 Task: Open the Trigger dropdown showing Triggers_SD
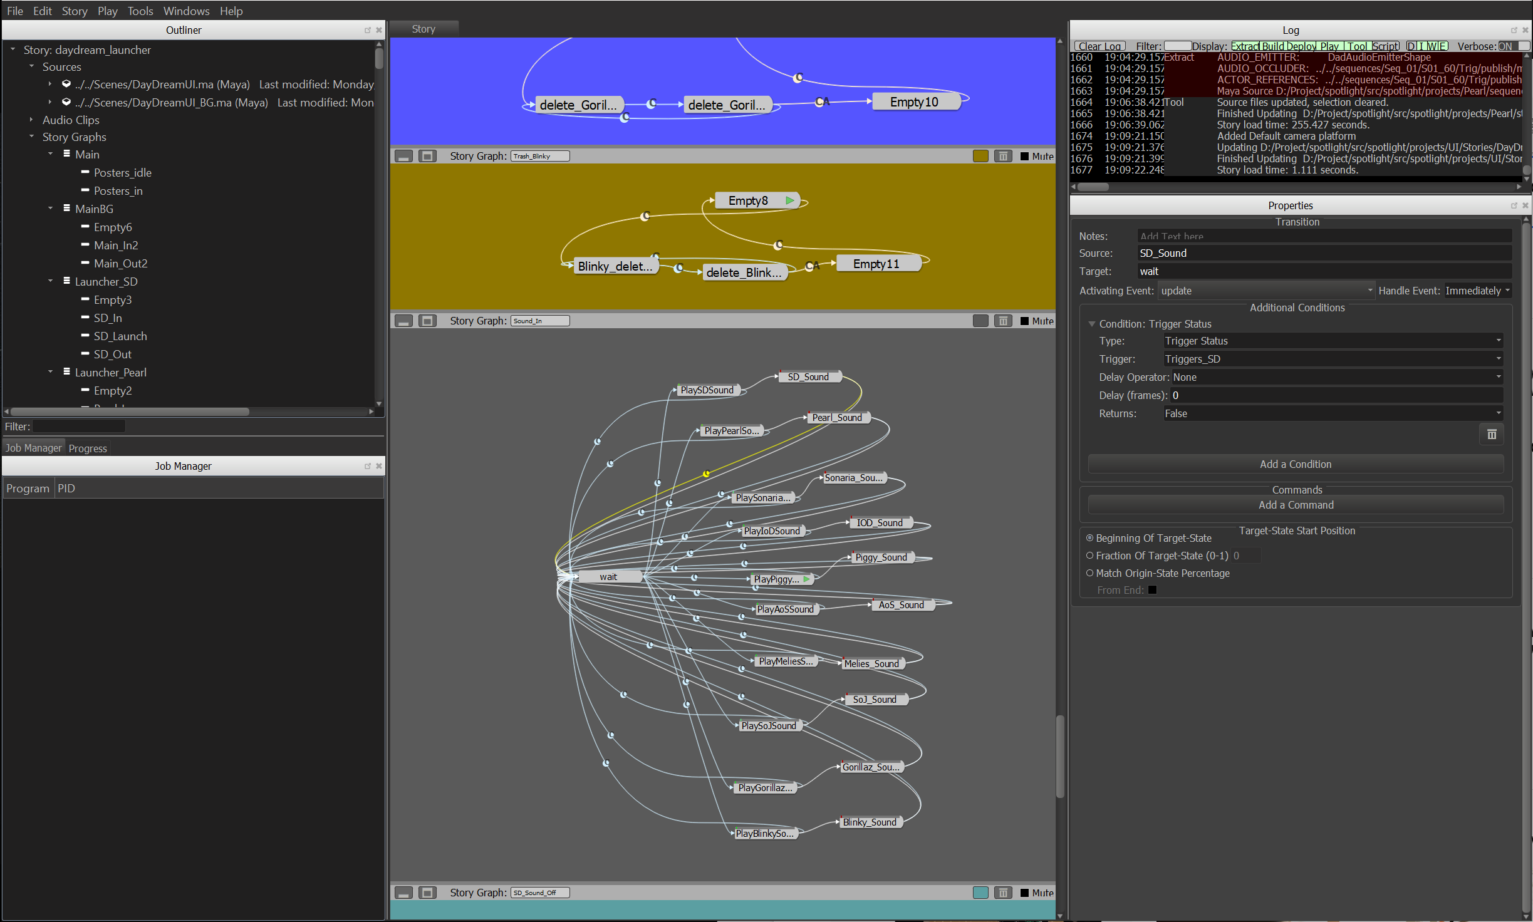click(1332, 360)
